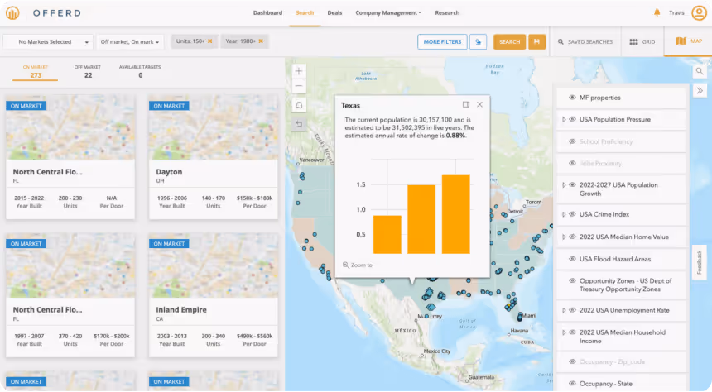The image size is (712, 392).
Task: Open the Inland Empire CA property card
Action: (214, 295)
